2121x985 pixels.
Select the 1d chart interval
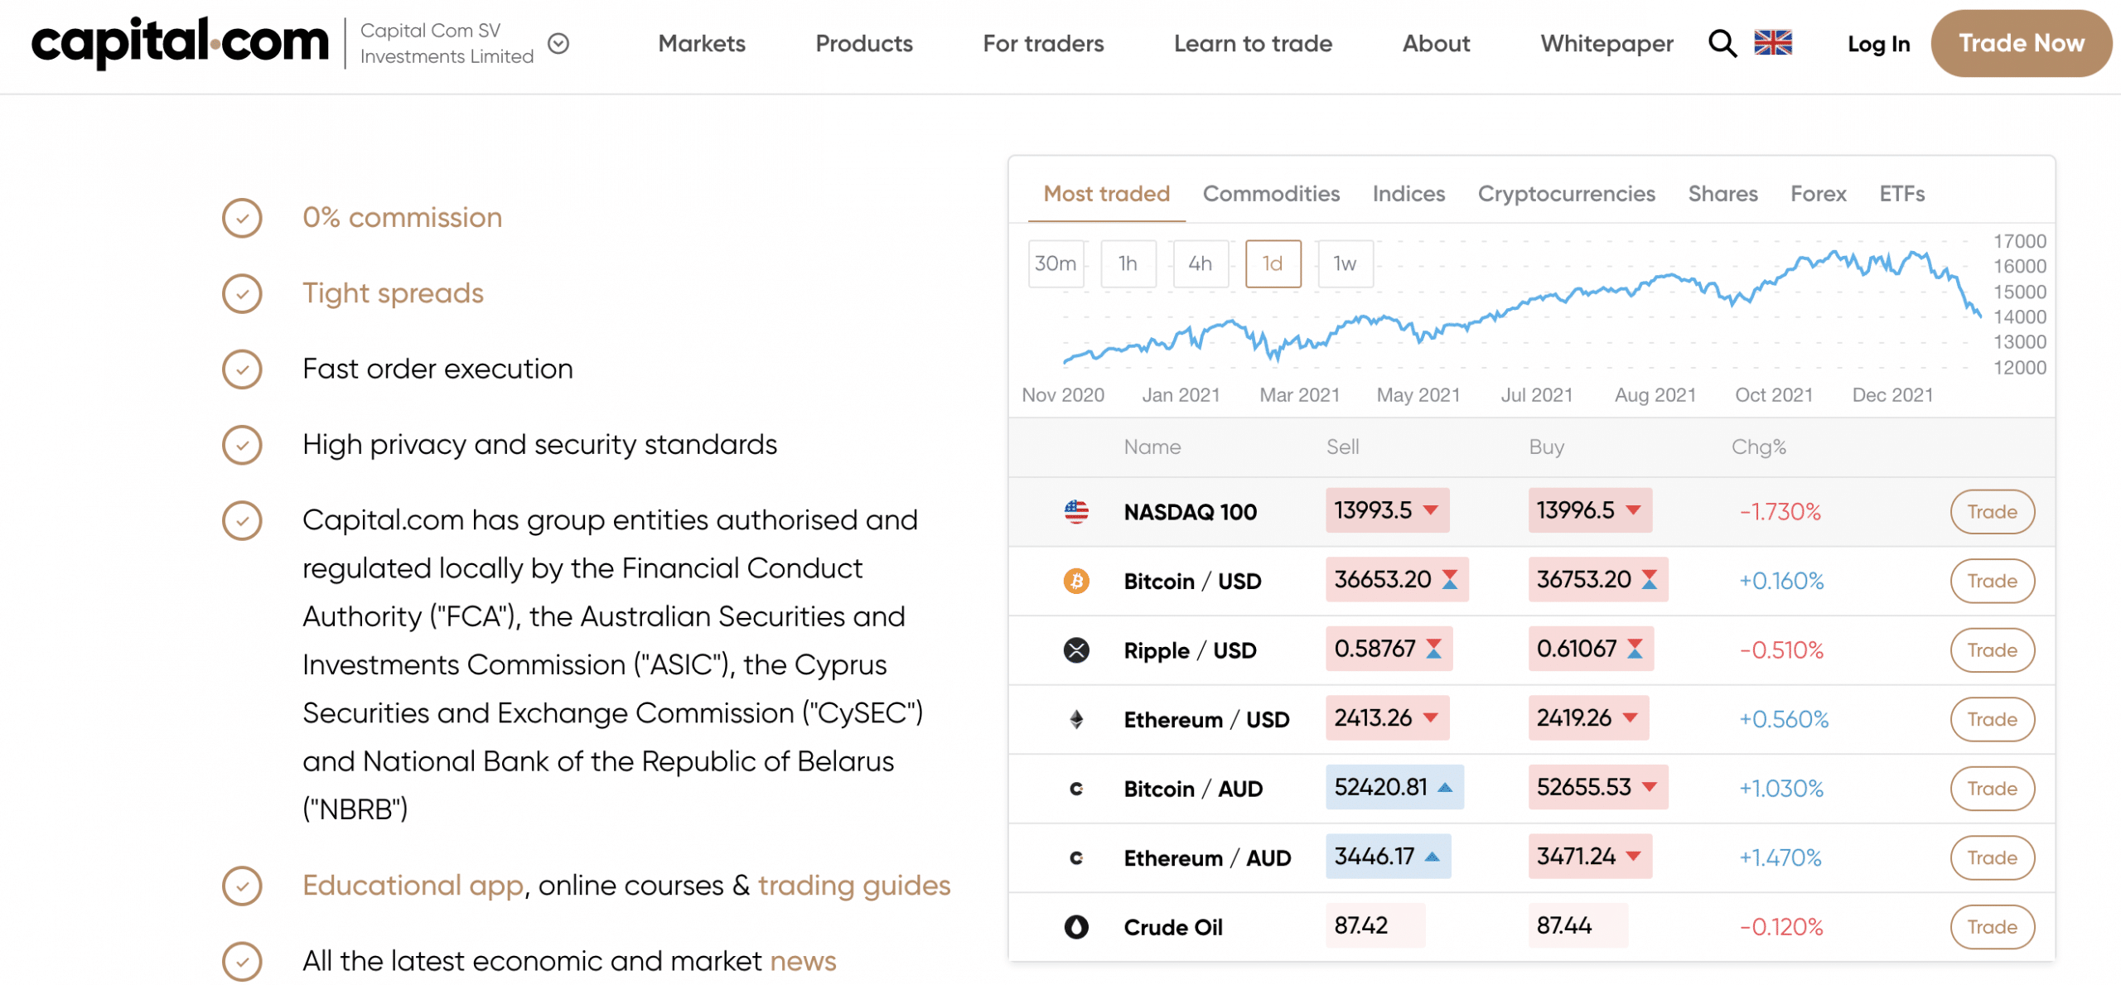(x=1273, y=263)
